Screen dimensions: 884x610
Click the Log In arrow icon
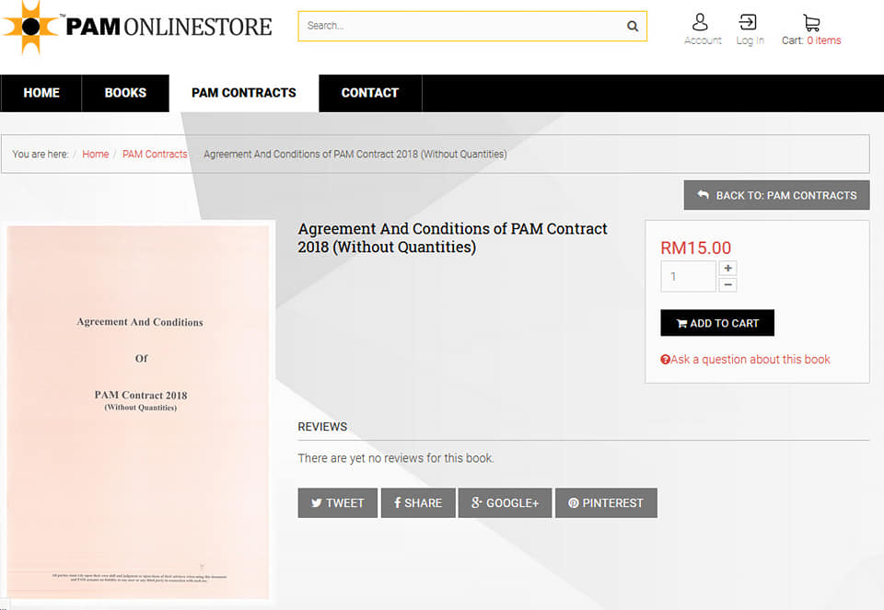[748, 22]
